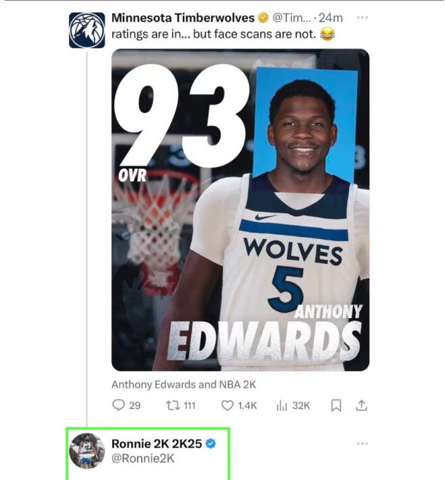Image resolution: width=445 pixels, height=480 pixels.
Task: Click the Ronnie 2K profile avatar
Action: 87,450
